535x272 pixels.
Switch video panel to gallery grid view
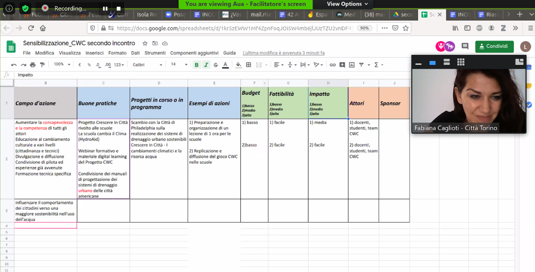[x=461, y=62]
